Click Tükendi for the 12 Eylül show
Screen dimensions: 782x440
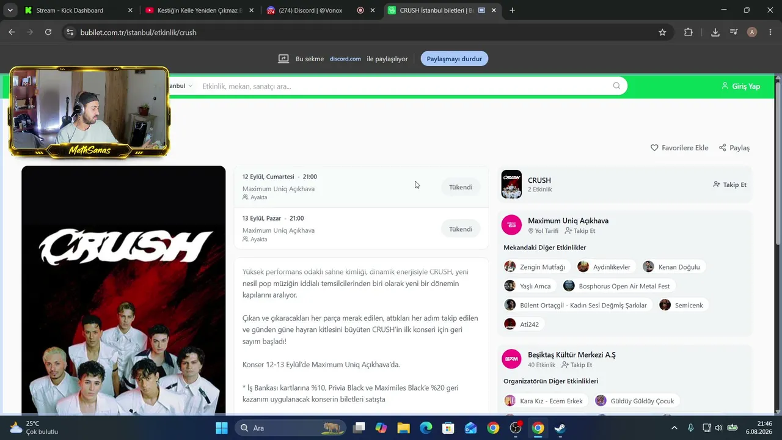click(x=461, y=187)
